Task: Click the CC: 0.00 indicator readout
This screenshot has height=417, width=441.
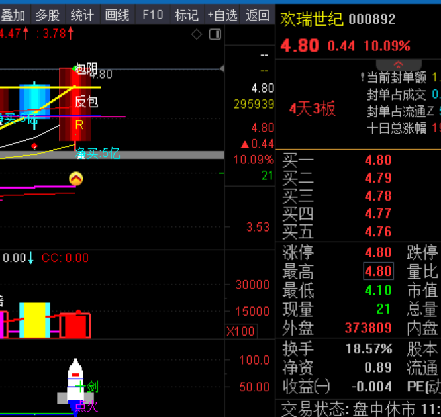Action: pos(66,258)
